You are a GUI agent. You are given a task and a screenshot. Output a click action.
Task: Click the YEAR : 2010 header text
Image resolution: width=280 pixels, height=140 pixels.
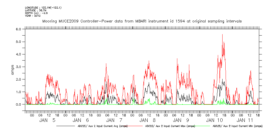[33, 16]
